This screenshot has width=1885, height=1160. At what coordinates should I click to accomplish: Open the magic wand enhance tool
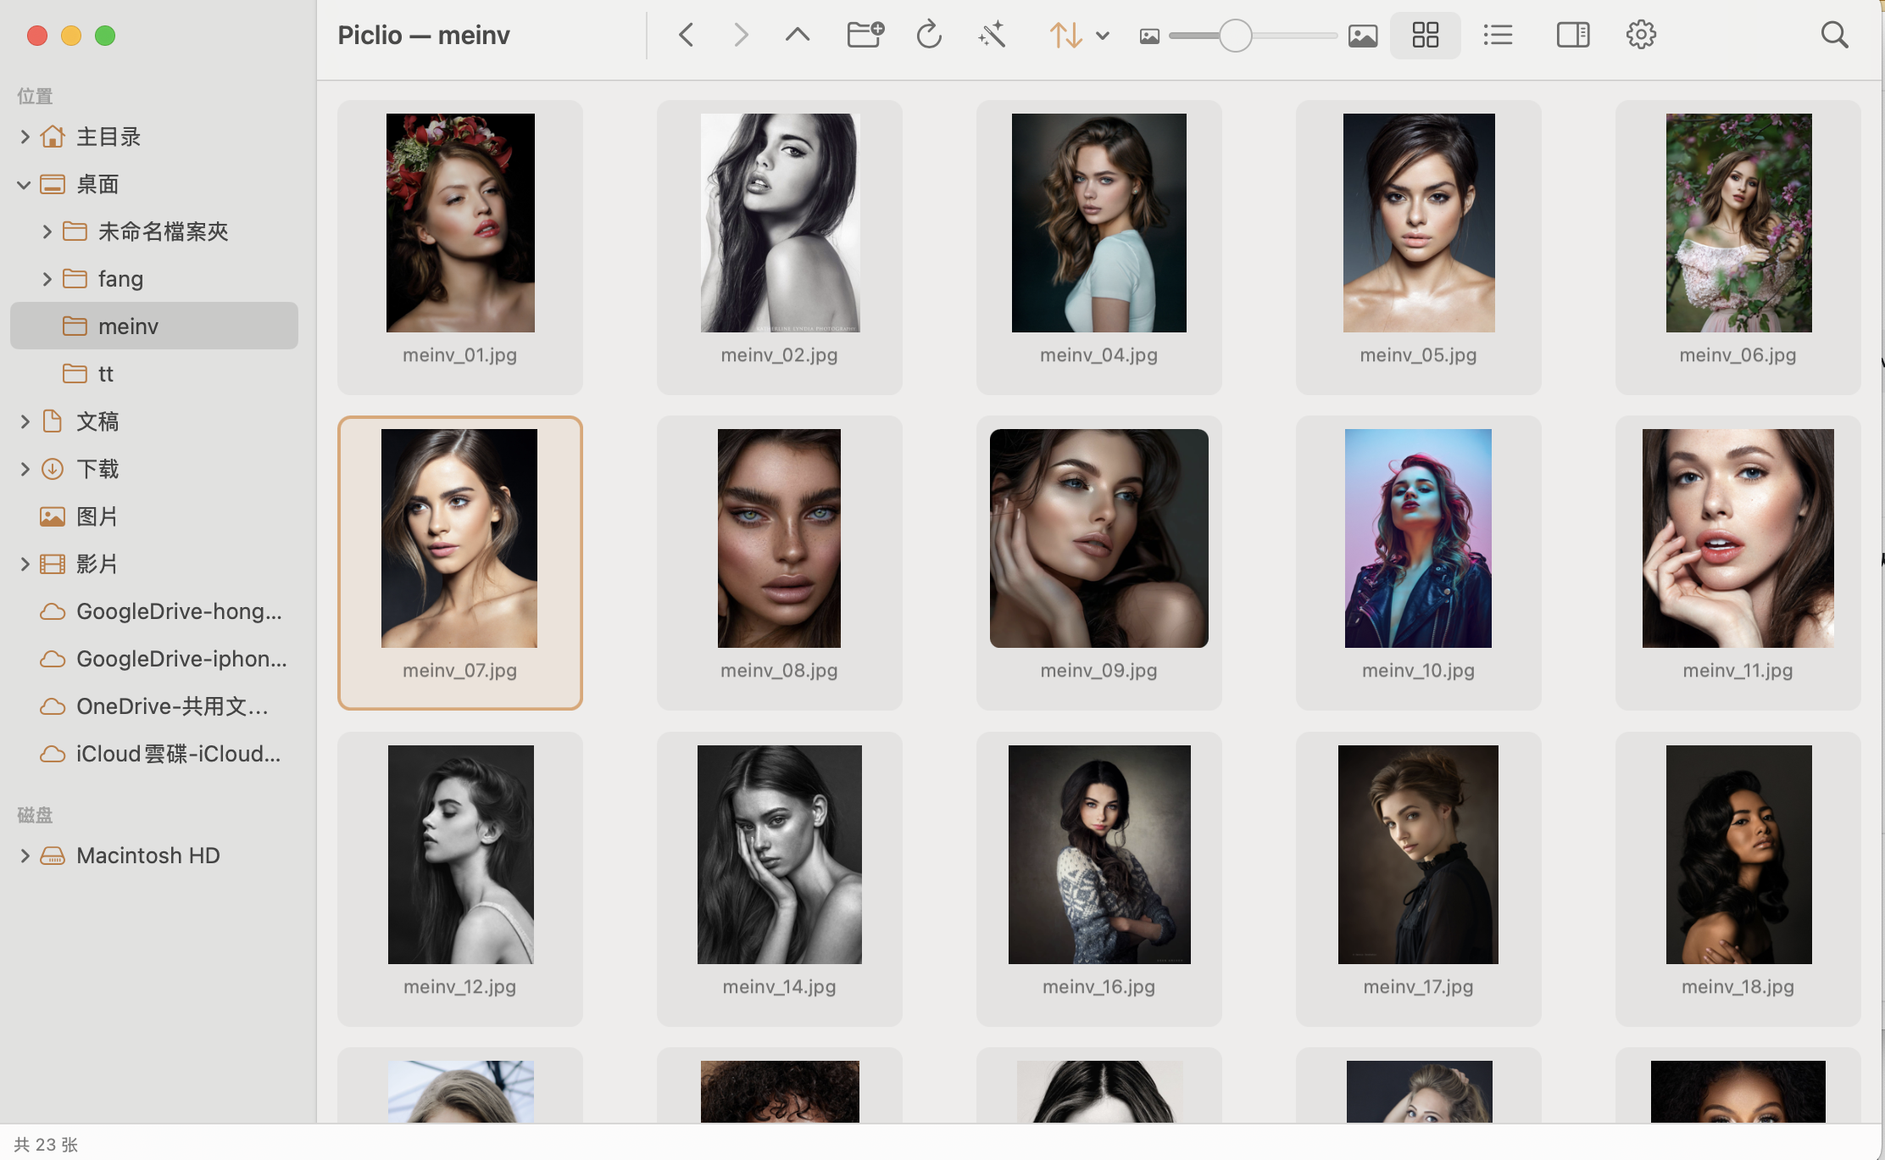(x=992, y=35)
